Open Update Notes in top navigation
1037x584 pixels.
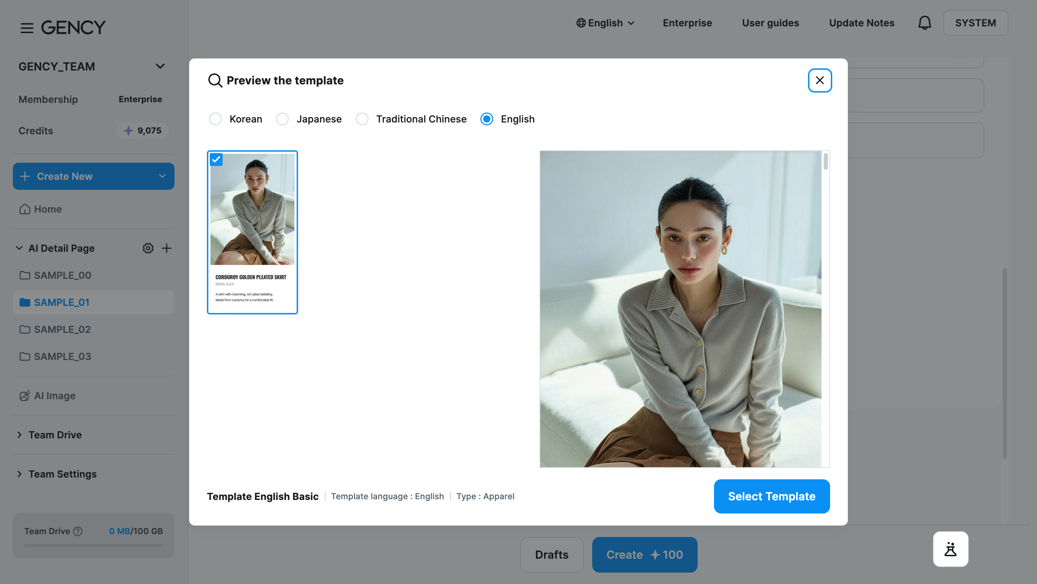pos(861,23)
